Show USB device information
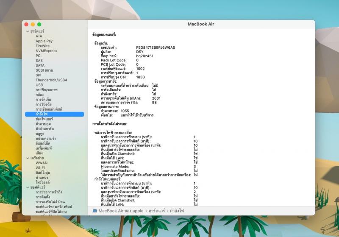This screenshot has width=339, height=237. tap(39, 85)
